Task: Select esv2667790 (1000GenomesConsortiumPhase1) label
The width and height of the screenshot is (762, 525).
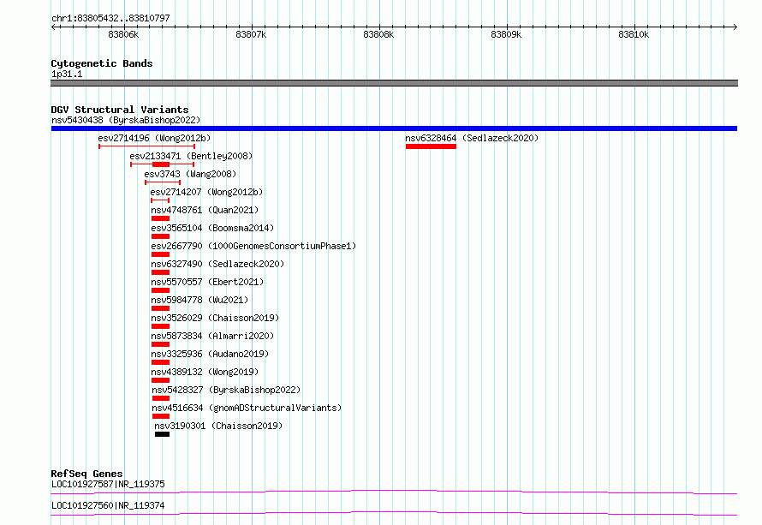Action: pos(253,246)
